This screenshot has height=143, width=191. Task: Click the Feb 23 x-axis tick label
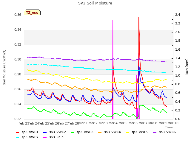point(24,123)
